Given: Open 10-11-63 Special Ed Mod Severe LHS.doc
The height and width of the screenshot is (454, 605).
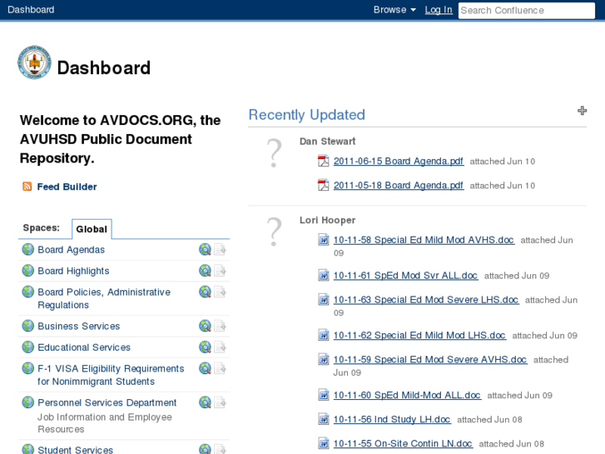Looking at the screenshot, I should pyautogui.click(x=426, y=300).
